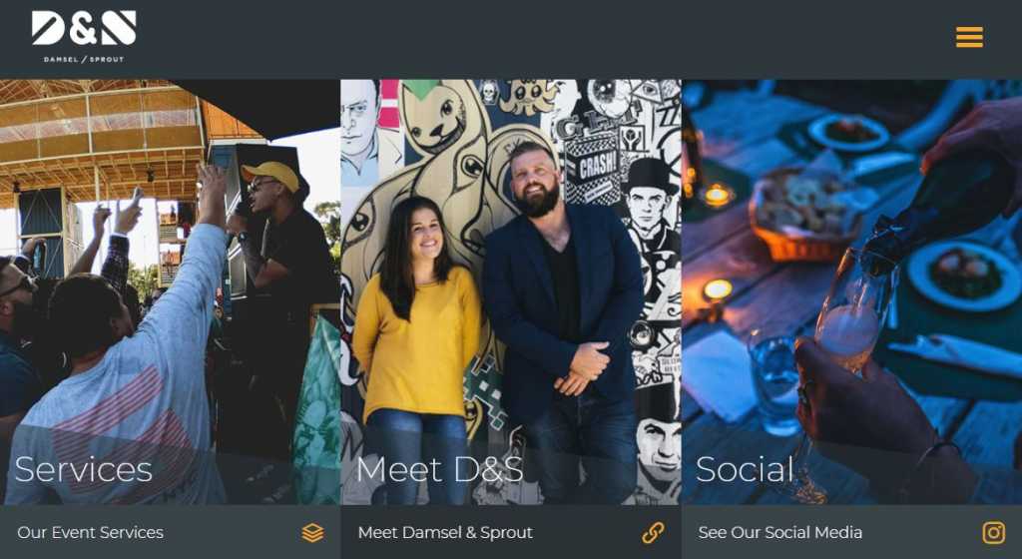This screenshot has height=559, width=1022.
Task: Follow the Meet Damsel & Sprout link
Action: 445,532
